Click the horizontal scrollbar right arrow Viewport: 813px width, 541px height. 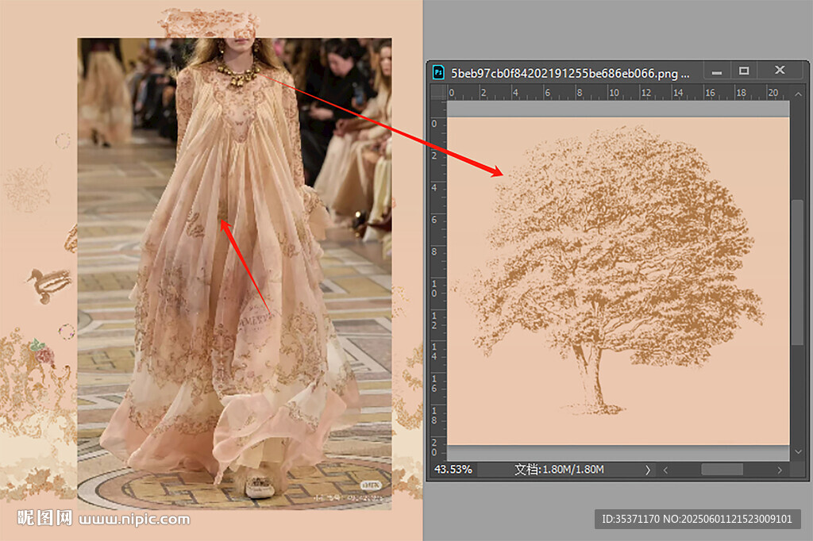click(780, 470)
